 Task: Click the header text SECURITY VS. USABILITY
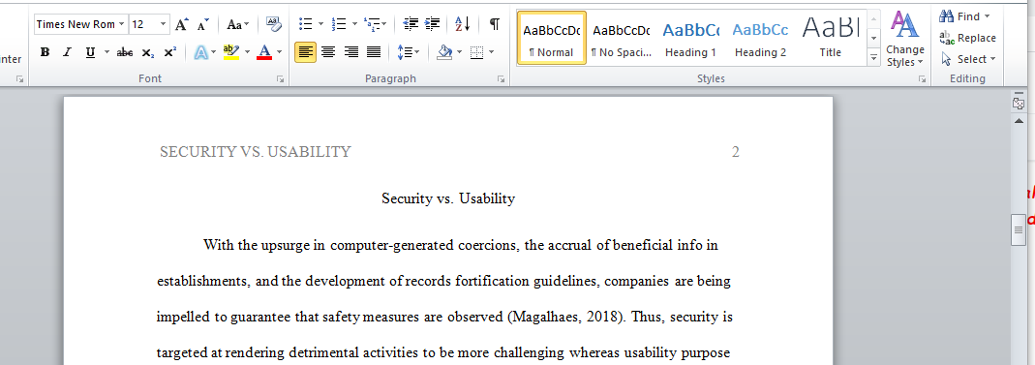pos(256,152)
